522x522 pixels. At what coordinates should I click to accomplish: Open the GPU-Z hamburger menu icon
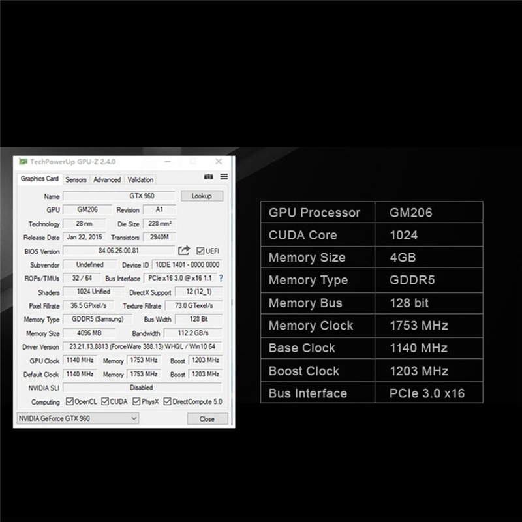coord(224,176)
